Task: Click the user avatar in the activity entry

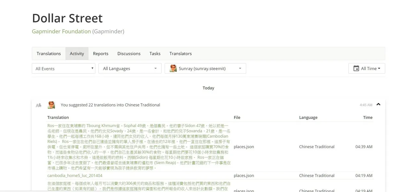Action: (51, 105)
